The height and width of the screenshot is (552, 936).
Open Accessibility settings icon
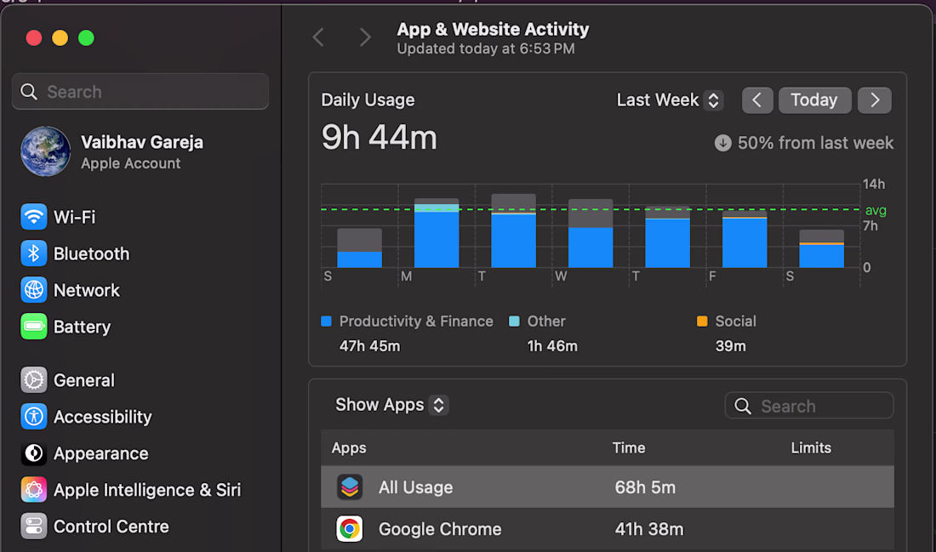coord(34,417)
